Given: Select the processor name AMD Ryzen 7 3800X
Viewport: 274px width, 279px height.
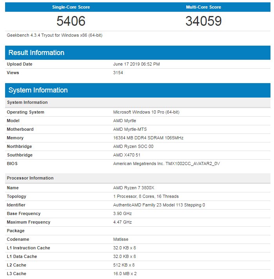Looking at the screenshot, I should (x=134, y=188).
